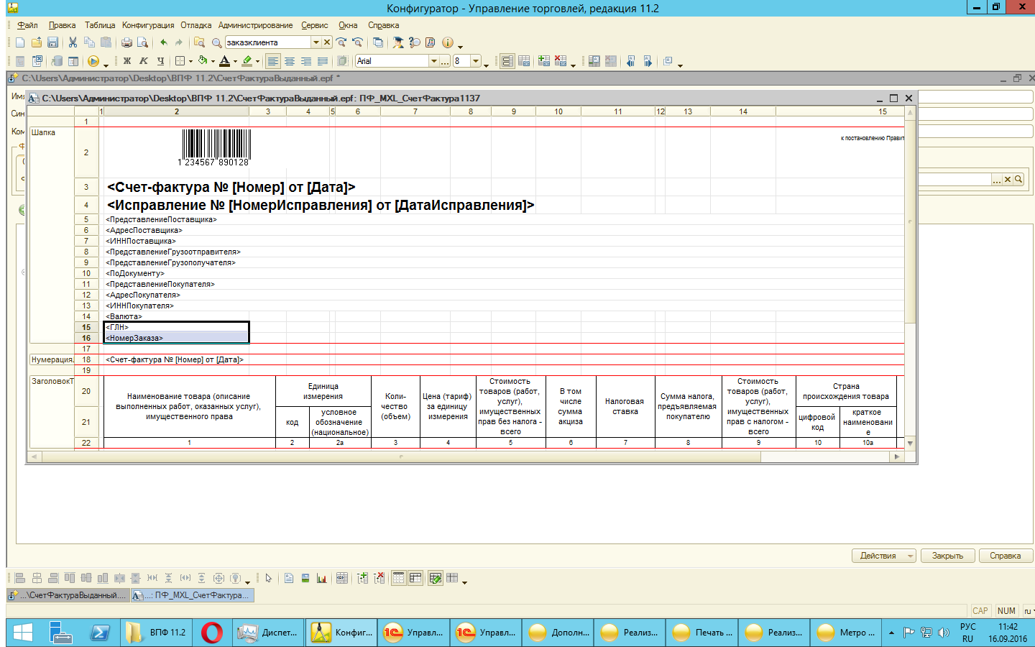Click the Print icon in the toolbar
Image resolution: width=1035 pixels, height=647 pixels.
126,42
